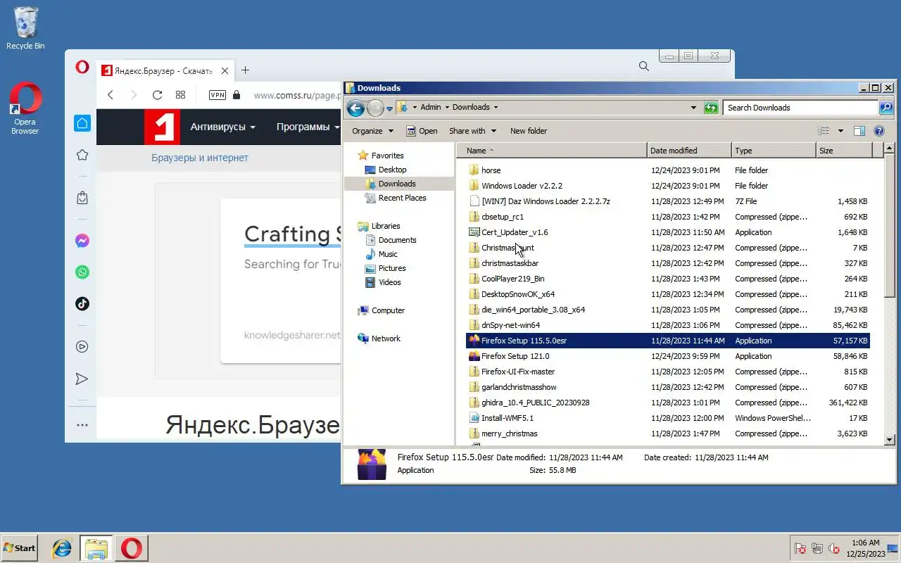
Task: Sort by Date modified column
Action: (689, 151)
